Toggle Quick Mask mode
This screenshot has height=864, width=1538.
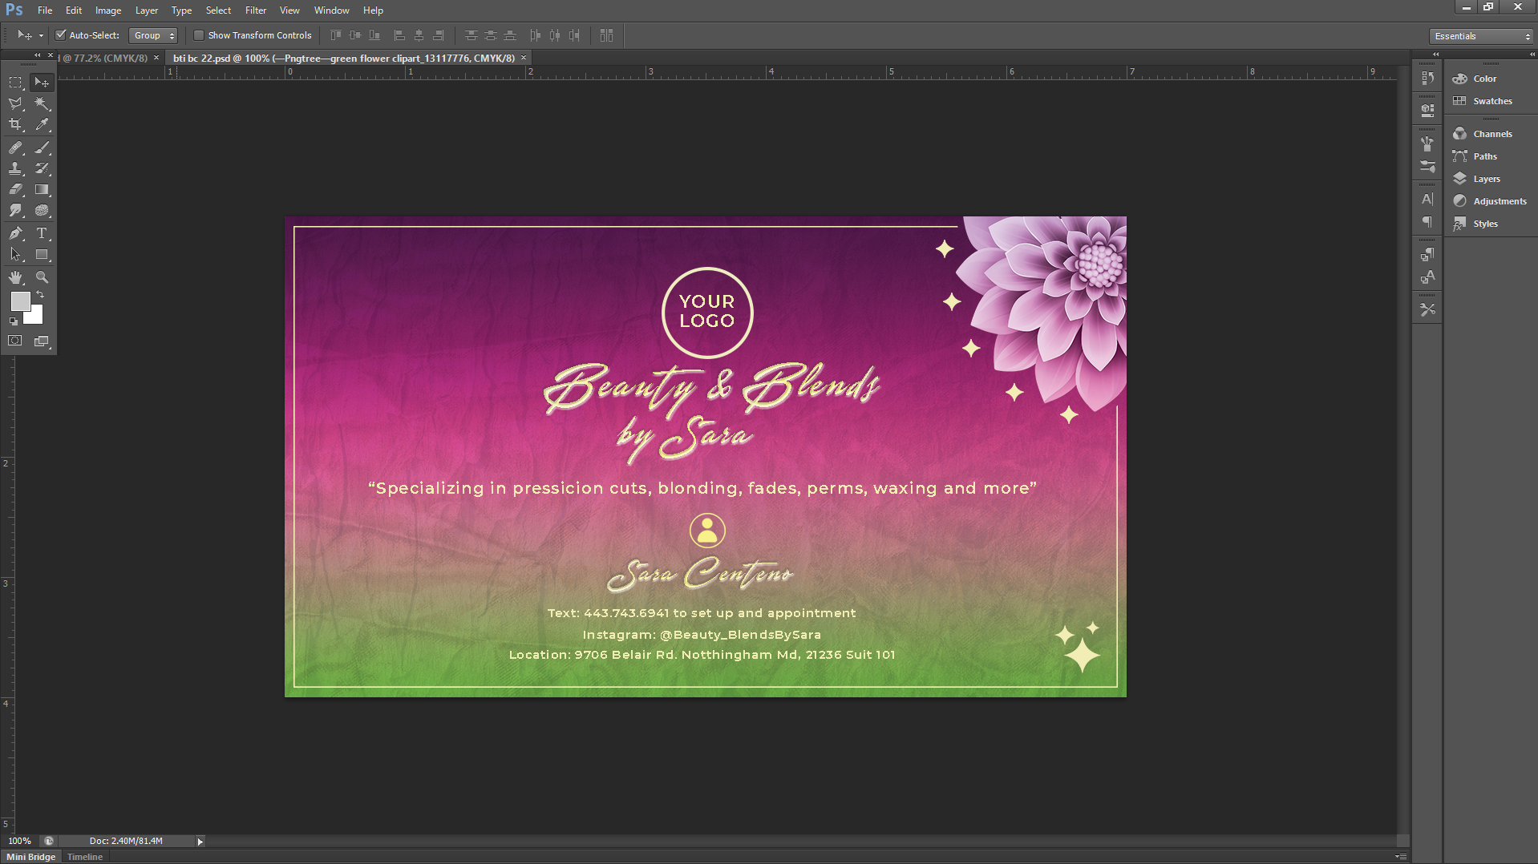(x=15, y=341)
